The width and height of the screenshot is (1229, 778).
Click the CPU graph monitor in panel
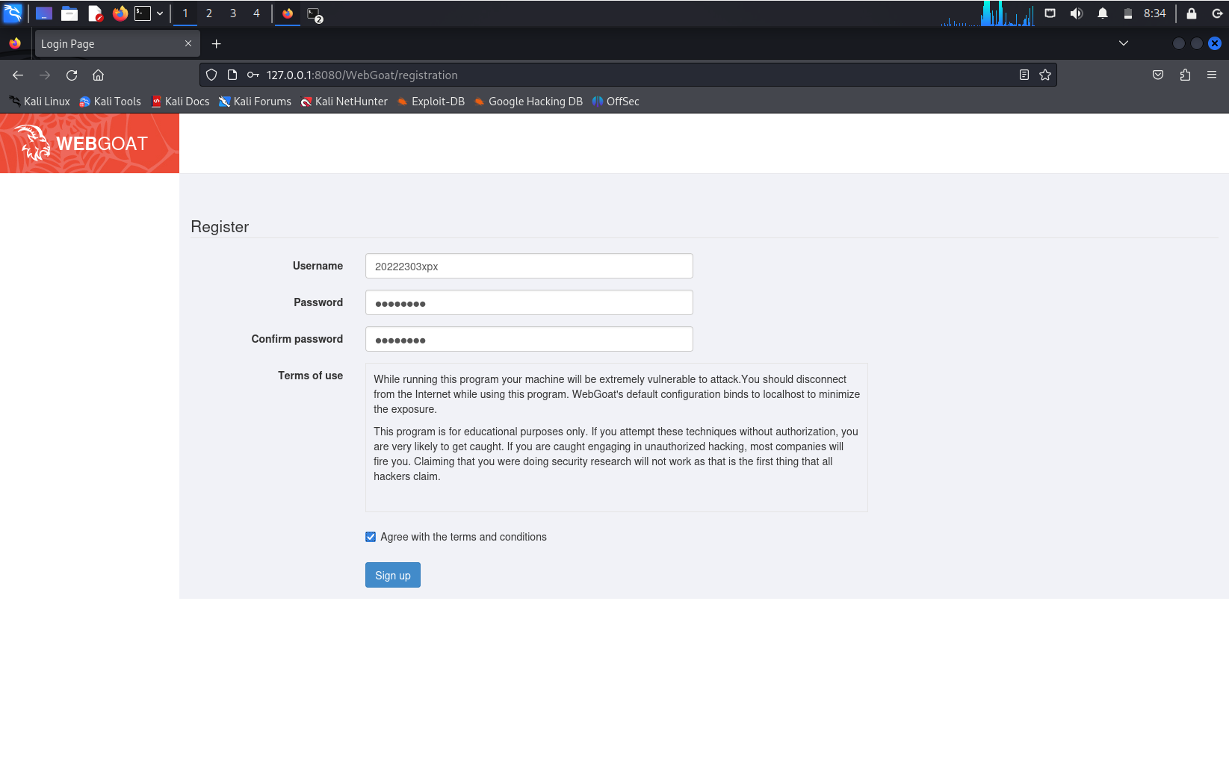(x=988, y=13)
